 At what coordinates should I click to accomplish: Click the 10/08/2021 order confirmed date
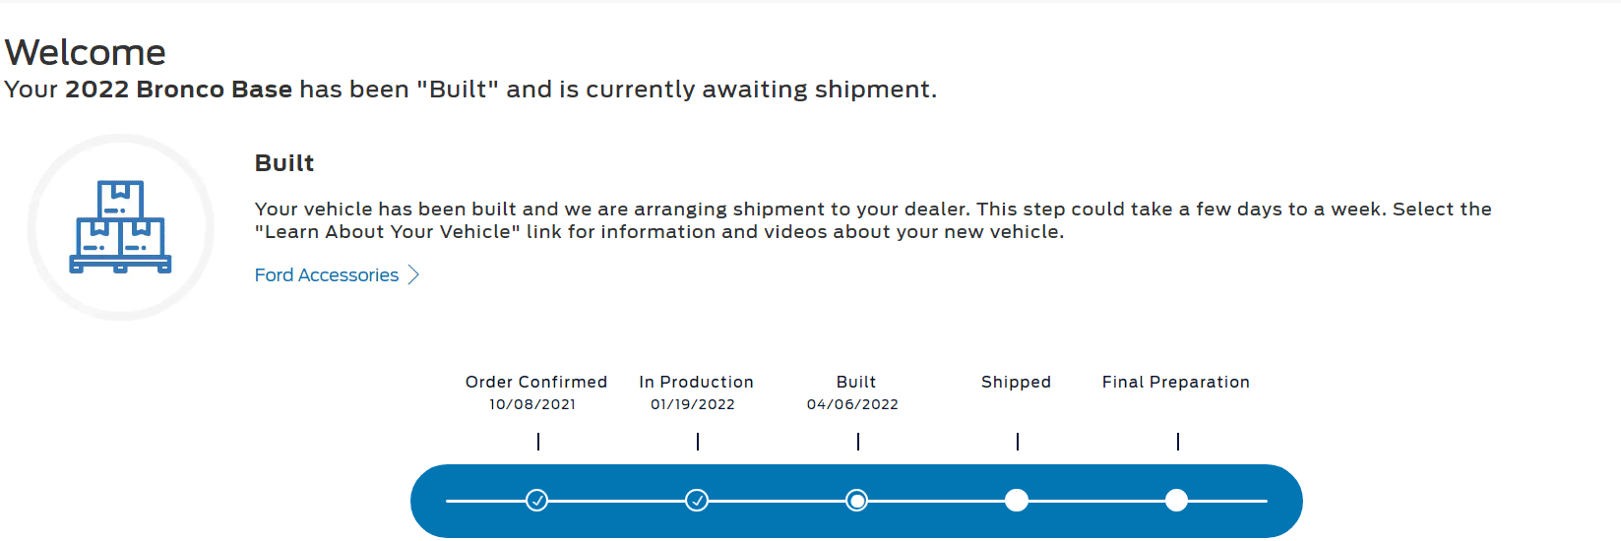(x=532, y=404)
